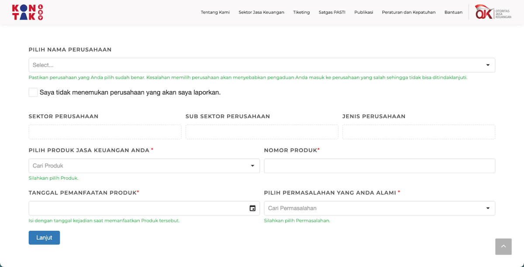Click the Jenis Perusahaan field
524x267 pixels.
[418, 132]
